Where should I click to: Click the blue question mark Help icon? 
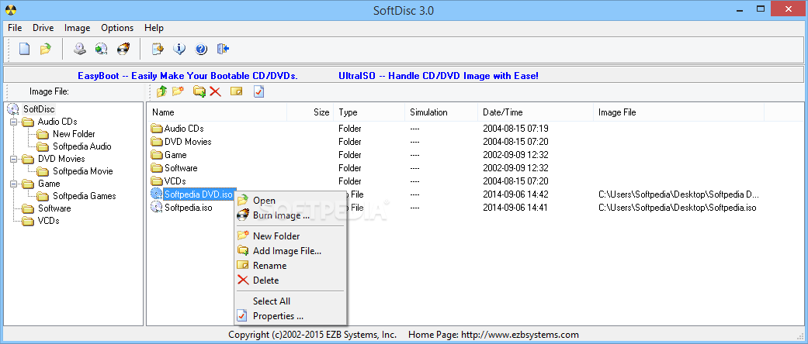tap(201, 49)
